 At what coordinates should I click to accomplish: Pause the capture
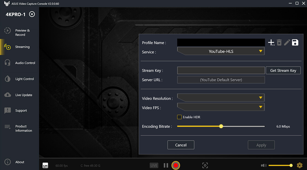coord(166,166)
